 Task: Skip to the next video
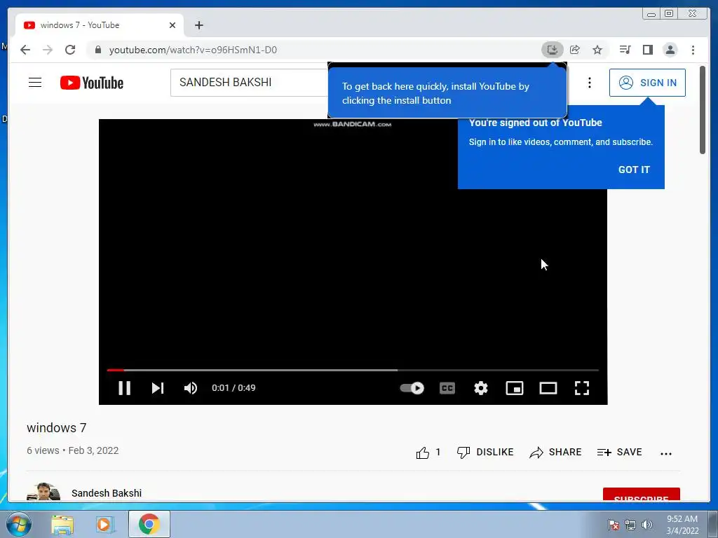(x=158, y=388)
